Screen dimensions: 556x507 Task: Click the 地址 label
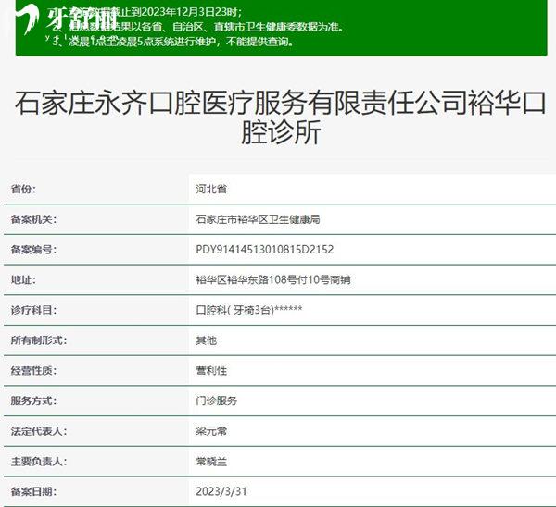[x=23, y=280]
